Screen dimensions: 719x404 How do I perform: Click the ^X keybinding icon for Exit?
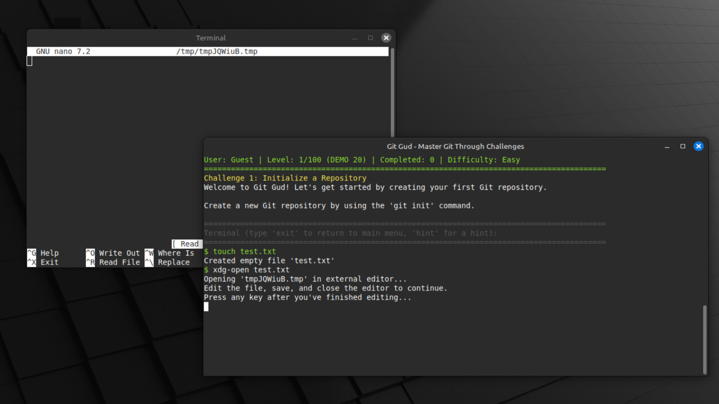click(x=31, y=262)
